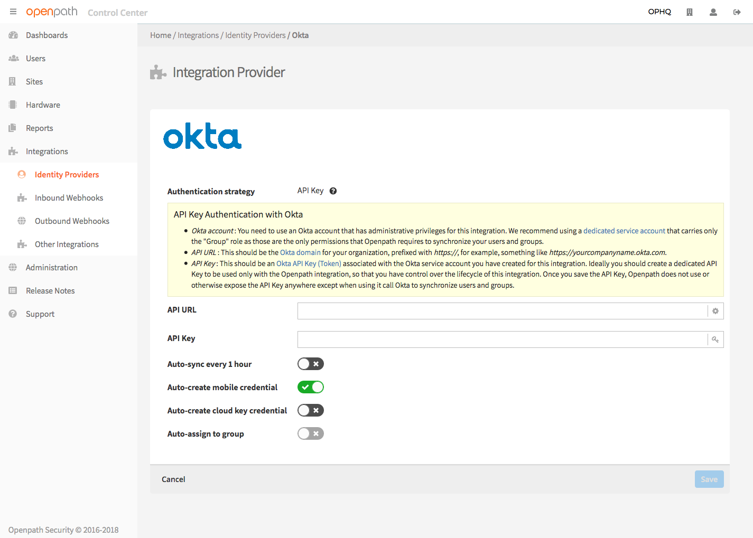Open the Okta domain link
This screenshot has height=538, width=753.
coord(300,252)
